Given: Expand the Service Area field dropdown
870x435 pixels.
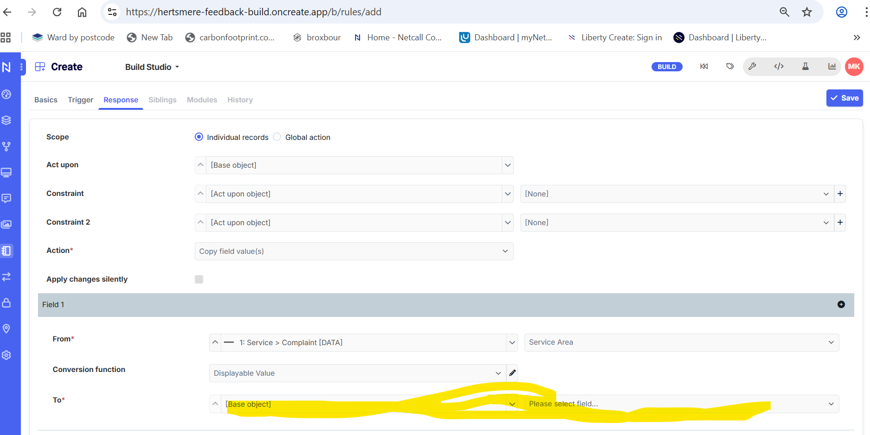Looking at the screenshot, I should [x=681, y=342].
